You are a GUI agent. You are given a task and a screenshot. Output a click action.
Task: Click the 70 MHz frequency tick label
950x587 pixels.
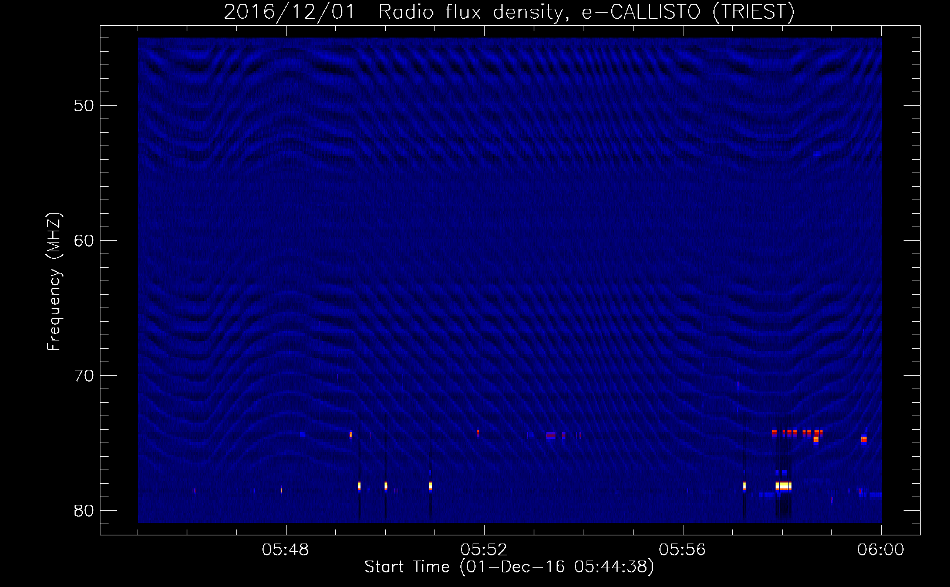coord(85,376)
